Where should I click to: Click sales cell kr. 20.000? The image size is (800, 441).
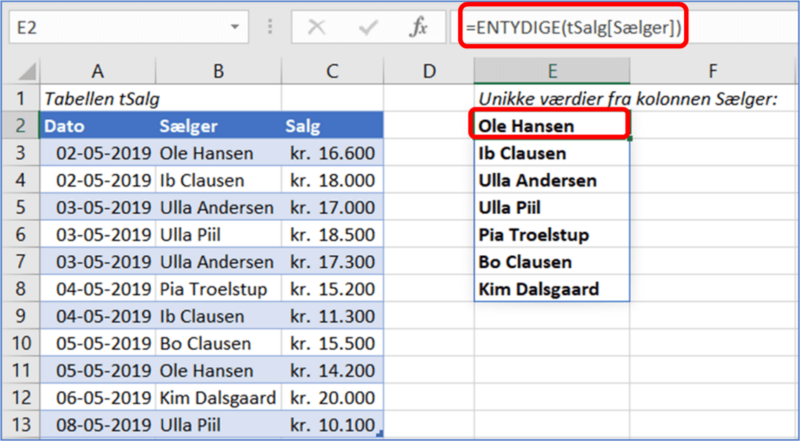(x=332, y=398)
